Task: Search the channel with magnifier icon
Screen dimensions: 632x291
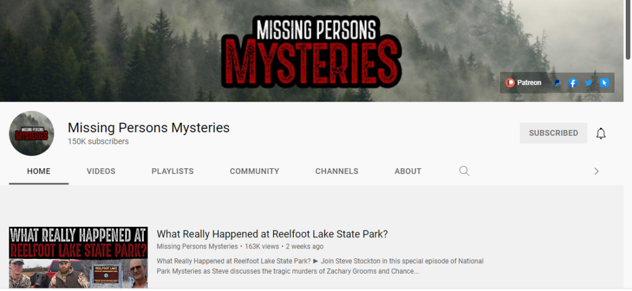Action: point(464,171)
